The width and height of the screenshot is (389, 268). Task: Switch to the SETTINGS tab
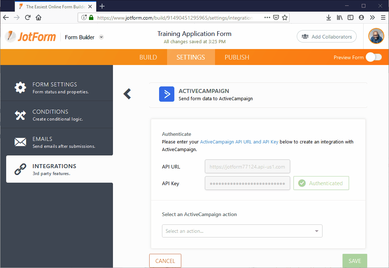[x=191, y=57]
